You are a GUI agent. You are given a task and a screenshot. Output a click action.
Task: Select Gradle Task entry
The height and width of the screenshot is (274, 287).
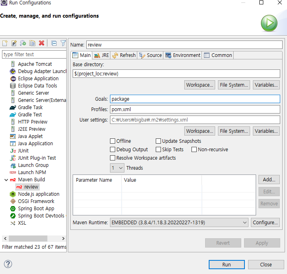point(30,108)
